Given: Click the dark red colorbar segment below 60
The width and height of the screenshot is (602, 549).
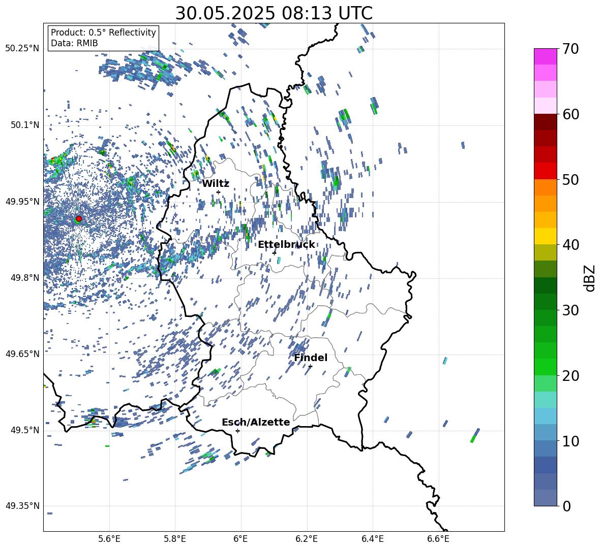Looking at the screenshot, I should (545, 122).
